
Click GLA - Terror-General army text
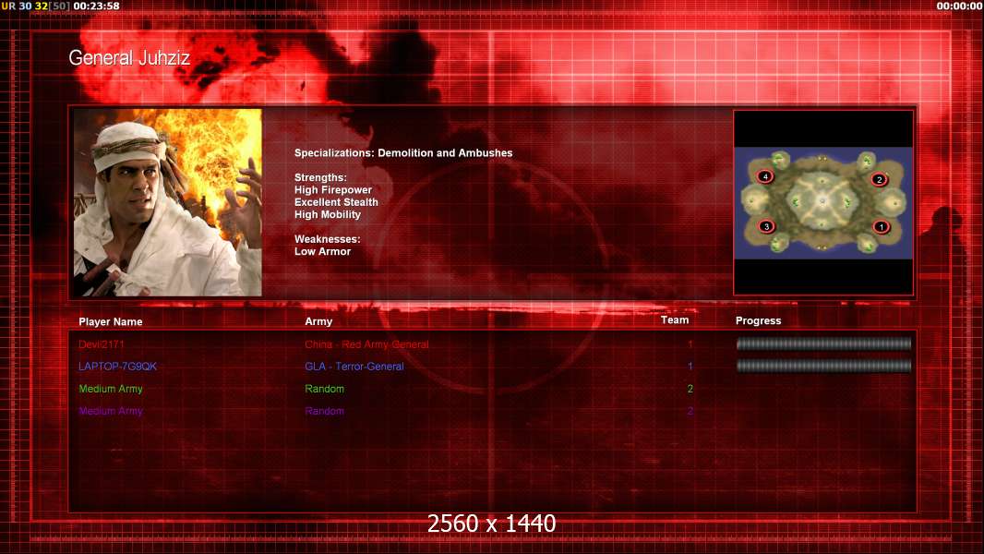(354, 367)
